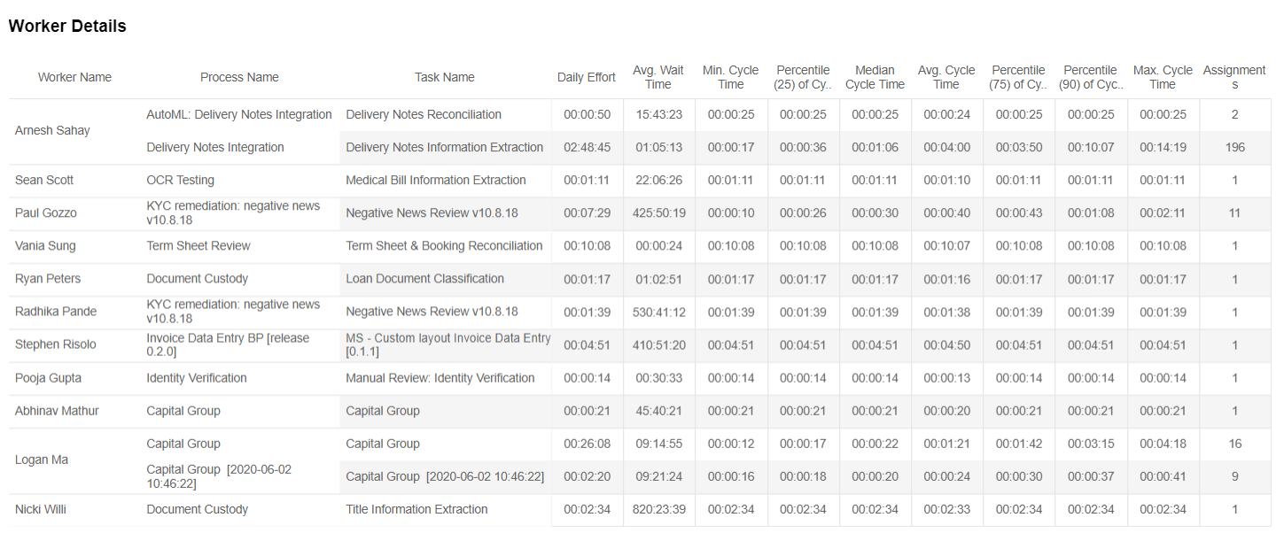Image resolution: width=1284 pixels, height=533 pixels.
Task: Click Percentile (25) of Cy.. header
Action: (803, 77)
